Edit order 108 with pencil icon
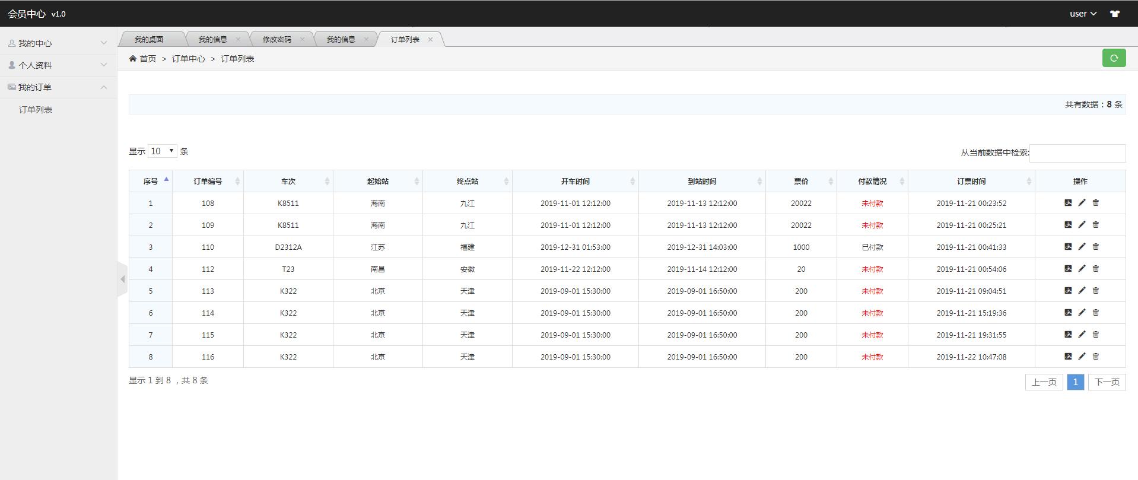This screenshot has width=1138, height=480. [x=1082, y=203]
